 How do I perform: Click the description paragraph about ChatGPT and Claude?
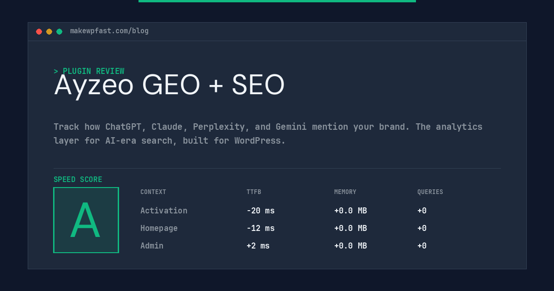coord(268,133)
